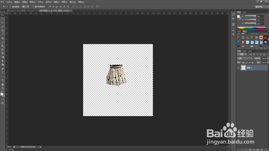Select the Quick Selection tool
The height and width of the screenshot is (151, 269).
click(3, 27)
